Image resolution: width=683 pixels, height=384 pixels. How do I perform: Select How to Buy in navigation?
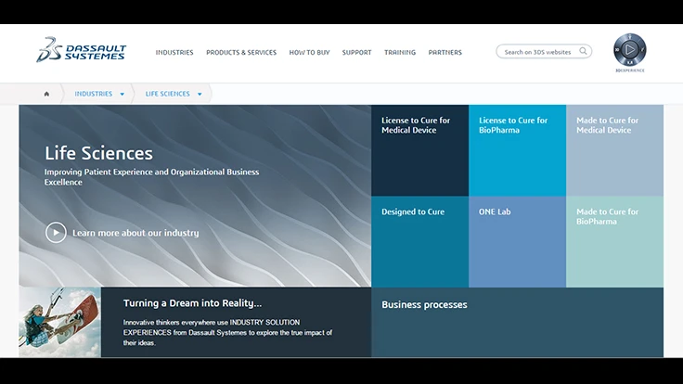coord(309,53)
